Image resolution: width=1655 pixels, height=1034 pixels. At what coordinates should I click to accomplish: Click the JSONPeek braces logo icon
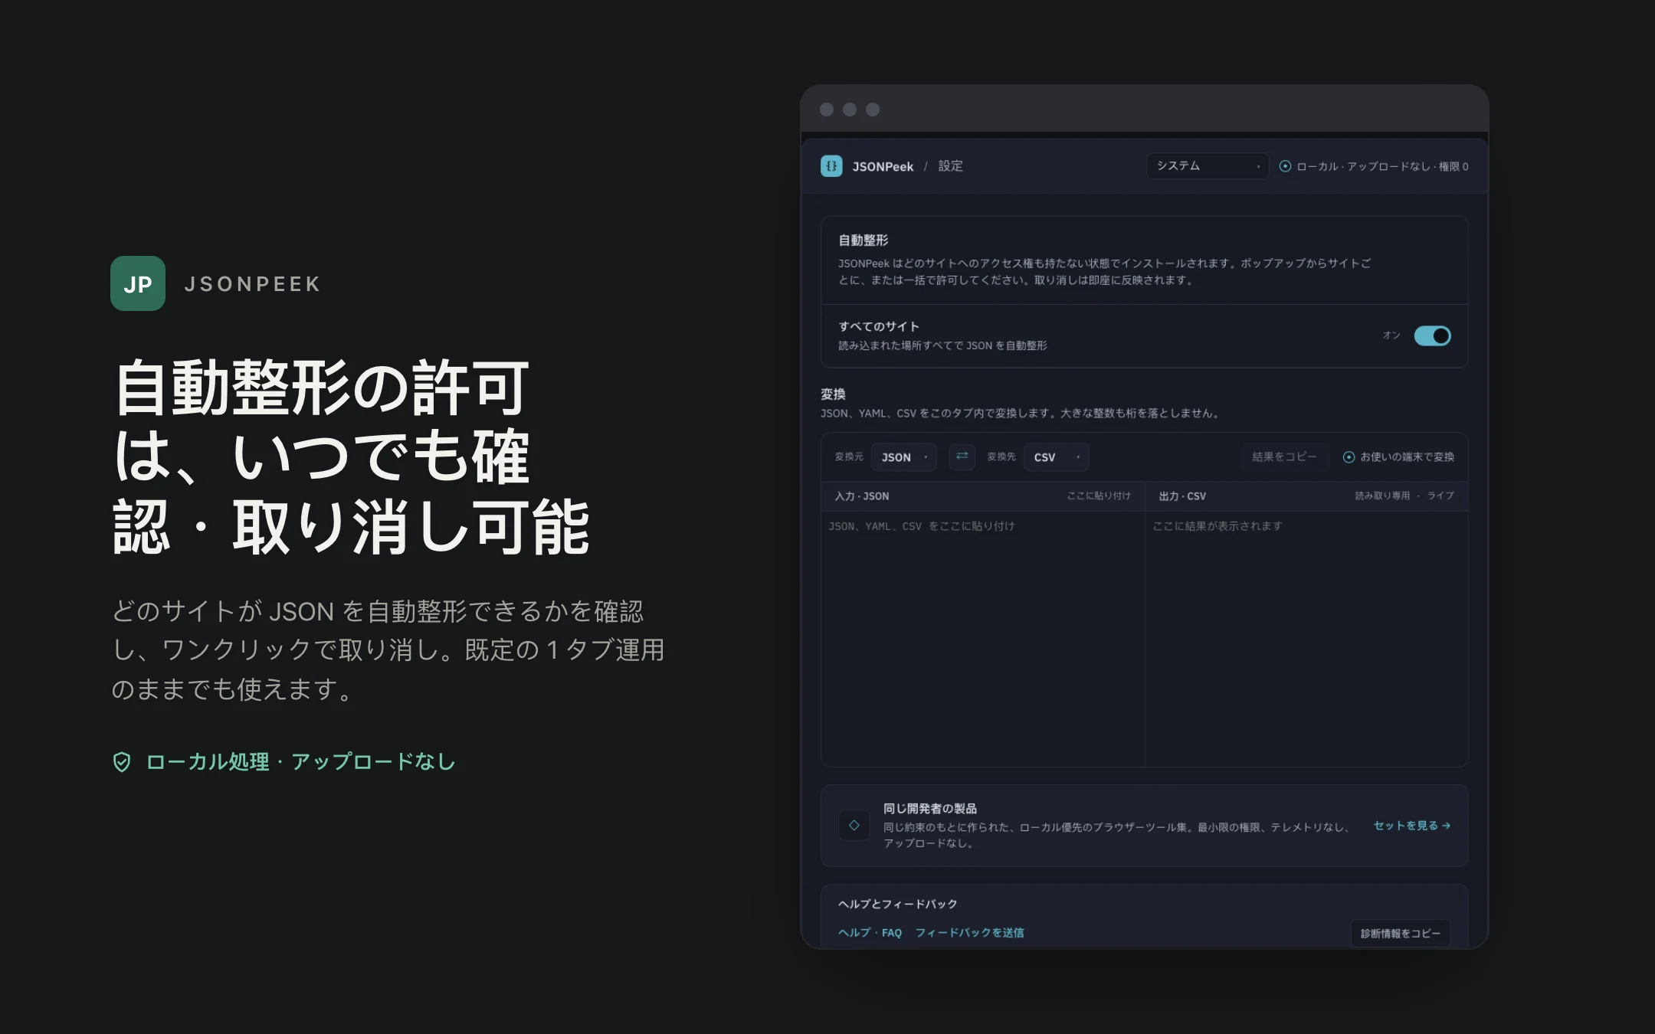pos(831,166)
